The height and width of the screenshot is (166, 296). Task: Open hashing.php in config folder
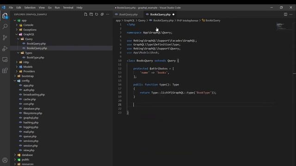point(31,122)
